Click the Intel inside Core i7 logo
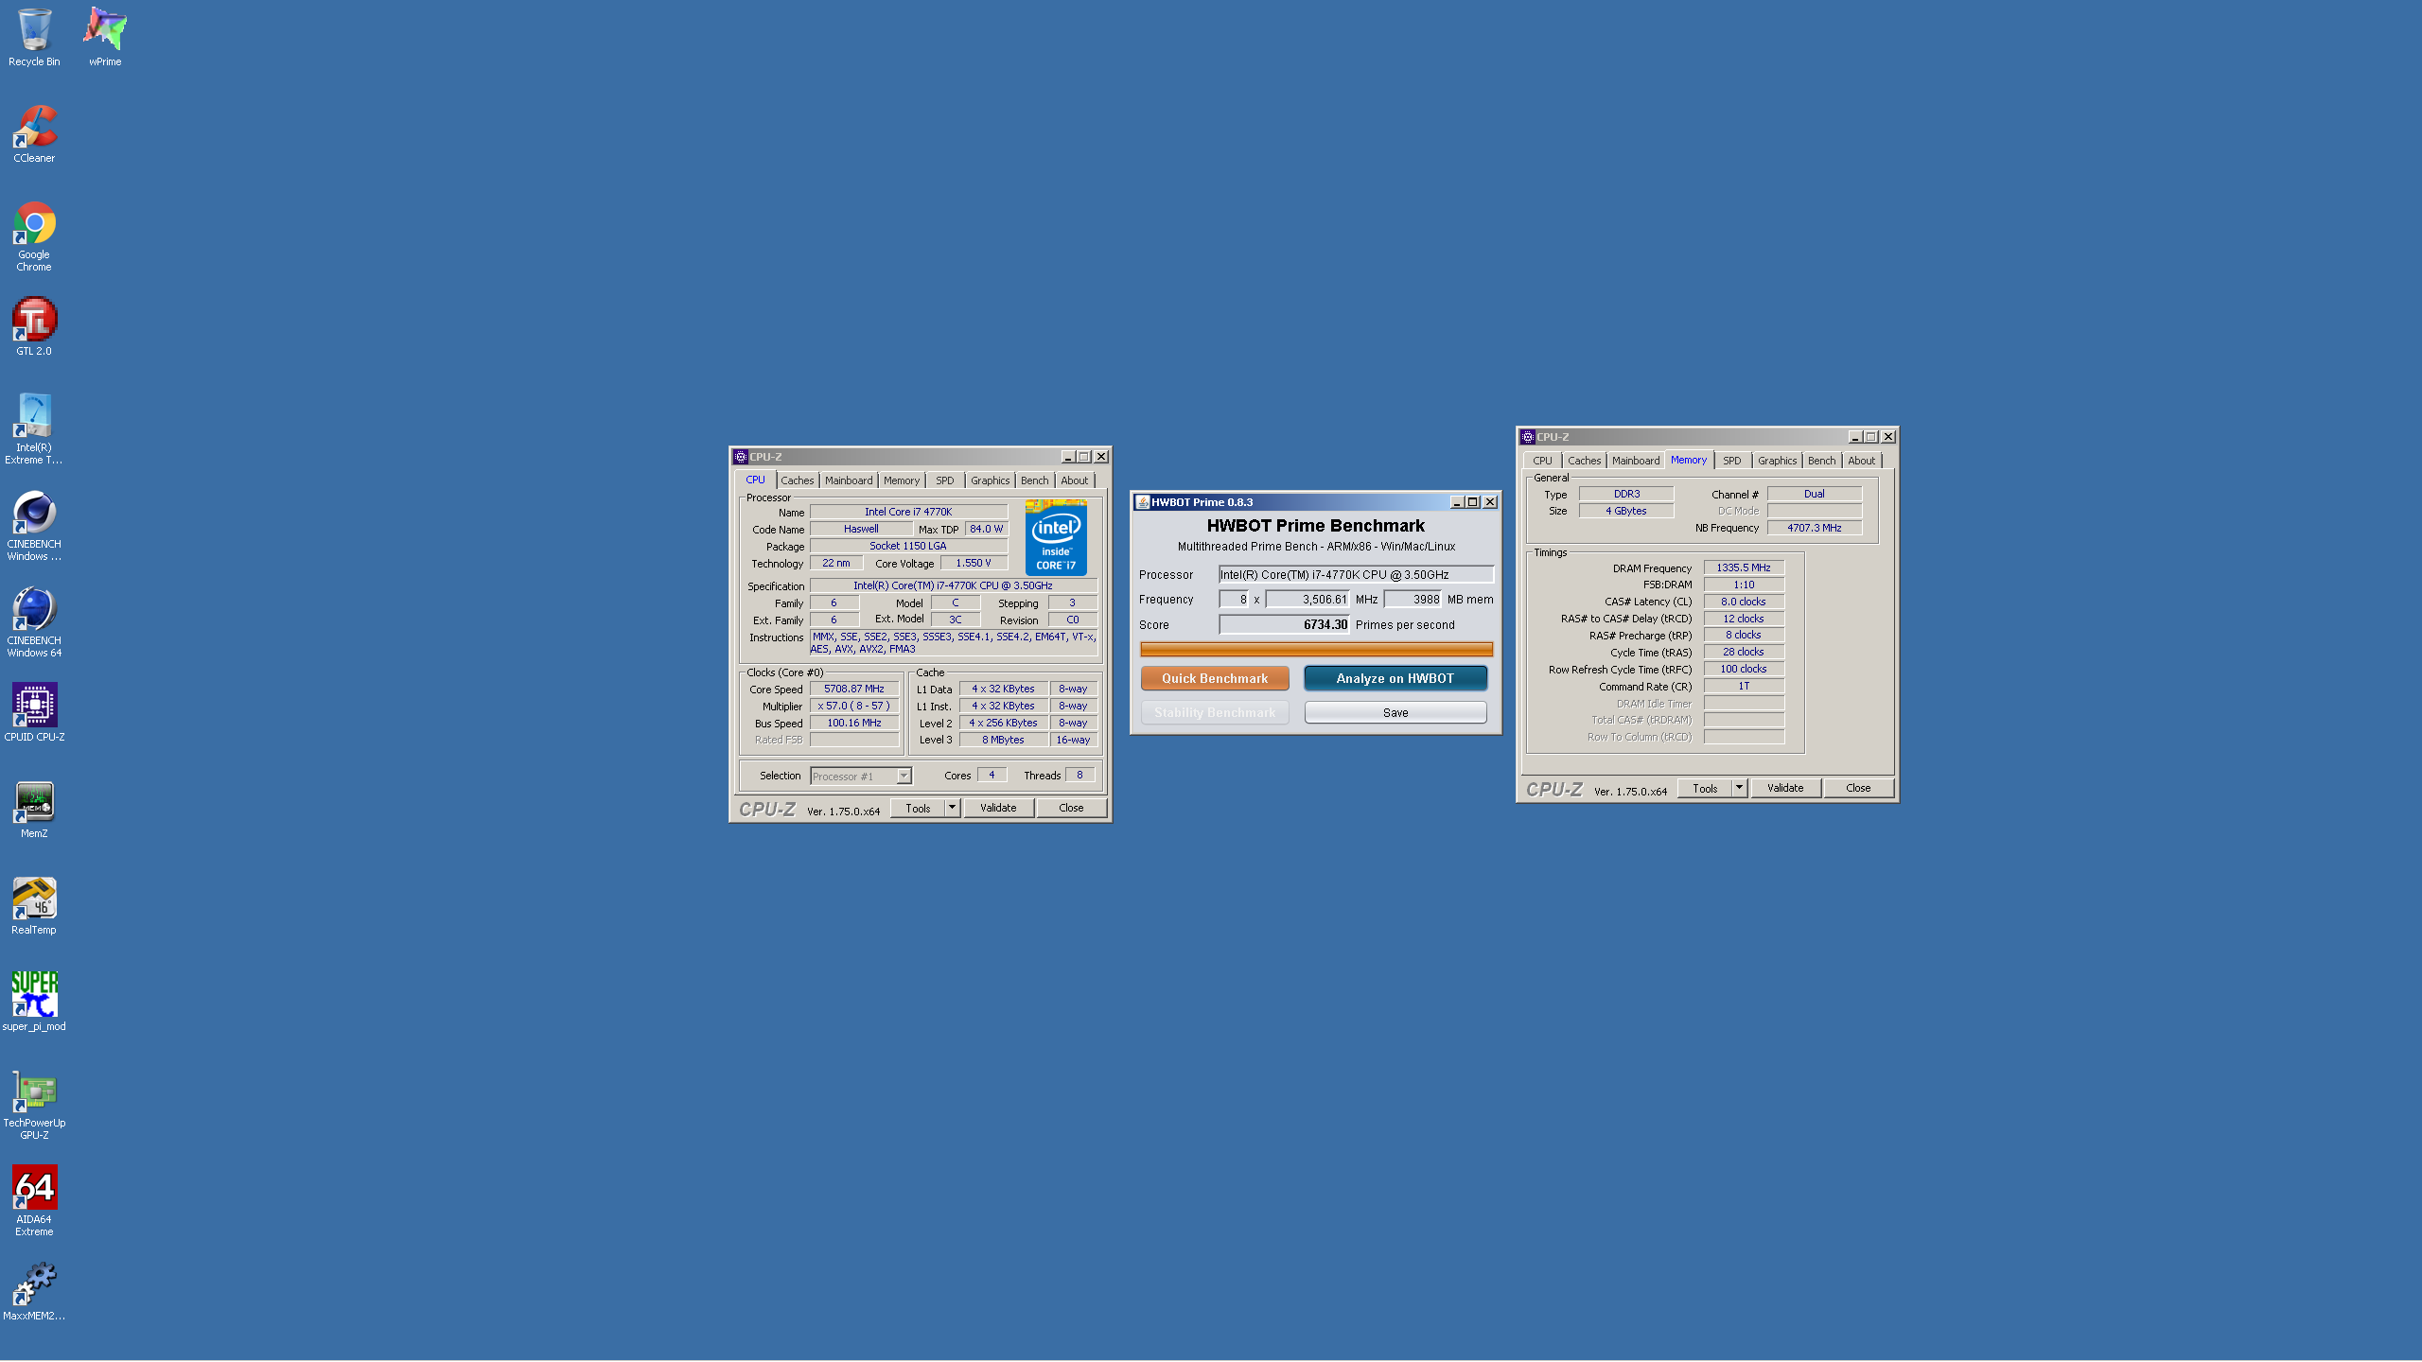The height and width of the screenshot is (1362, 2422). click(x=1056, y=537)
